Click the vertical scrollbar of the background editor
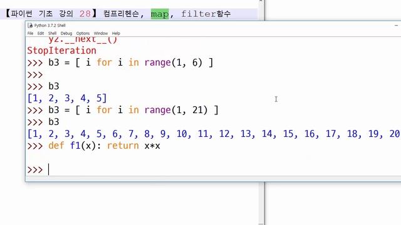The image size is (401, 225). click(261, 202)
